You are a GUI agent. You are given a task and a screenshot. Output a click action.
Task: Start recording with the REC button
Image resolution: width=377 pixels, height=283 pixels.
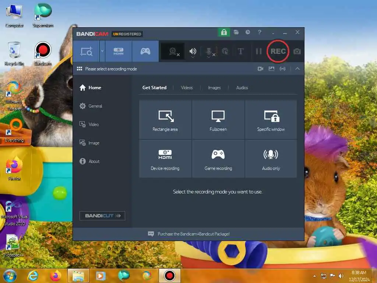(x=278, y=51)
